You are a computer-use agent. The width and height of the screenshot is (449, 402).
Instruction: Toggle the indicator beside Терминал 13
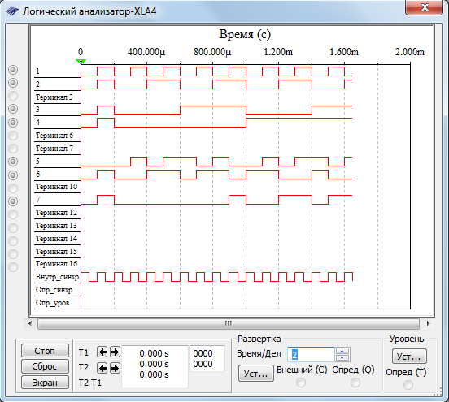[x=13, y=228]
